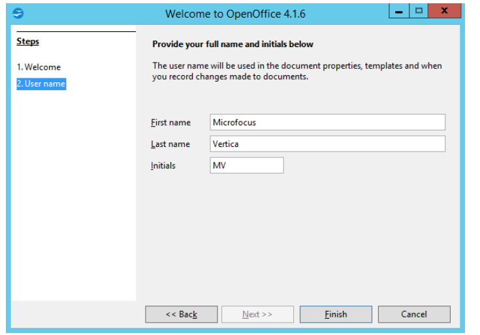Screen dimensions: 480x335
Task: Maximize the Welcome to OpenOffice window
Action: click(419, 11)
